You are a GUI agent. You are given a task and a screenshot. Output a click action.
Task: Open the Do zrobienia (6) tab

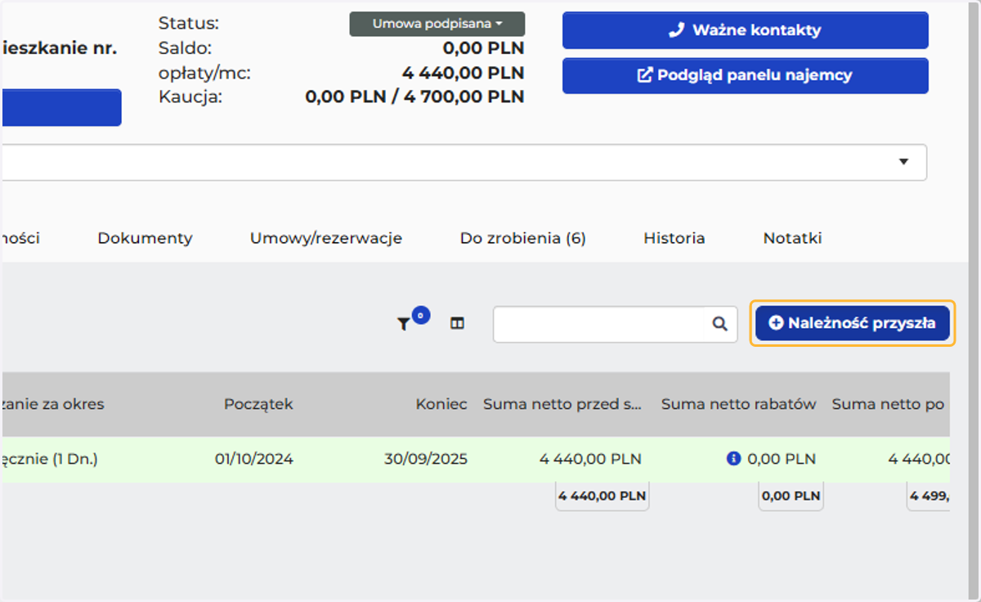coord(523,238)
